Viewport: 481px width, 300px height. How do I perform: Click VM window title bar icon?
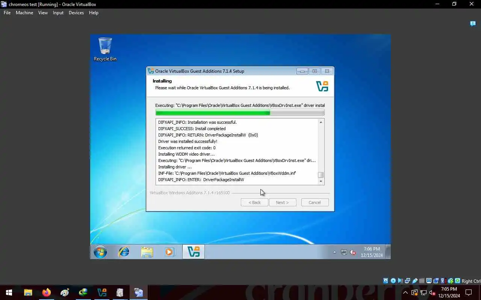pyautogui.click(x=4, y=4)
